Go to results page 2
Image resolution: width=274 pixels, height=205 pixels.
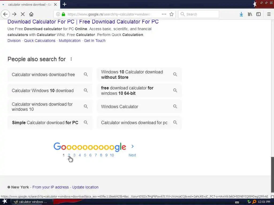tap(69, 155)
